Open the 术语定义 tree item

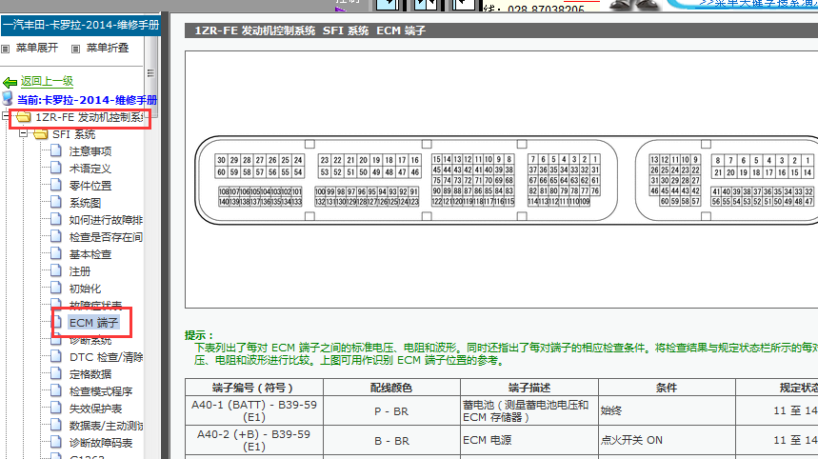coord(90,169)
